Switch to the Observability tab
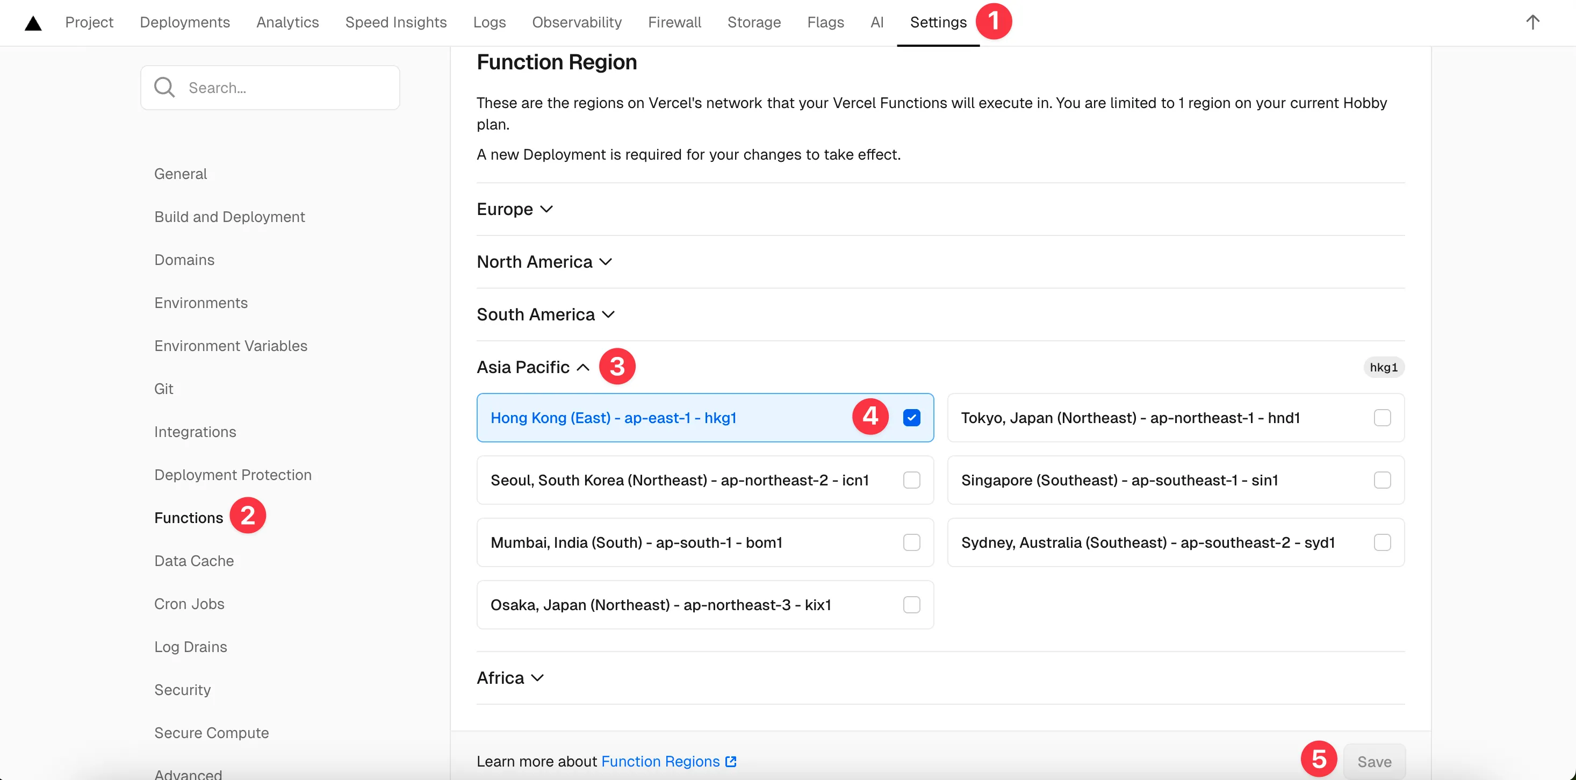1576x780 pixels. tap(577, 23)
